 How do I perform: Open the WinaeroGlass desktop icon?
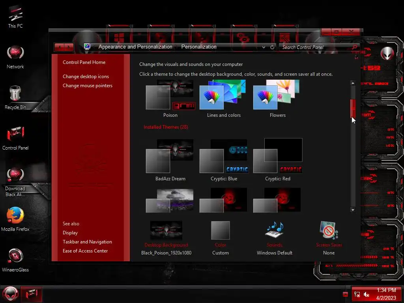click(15, 260)
